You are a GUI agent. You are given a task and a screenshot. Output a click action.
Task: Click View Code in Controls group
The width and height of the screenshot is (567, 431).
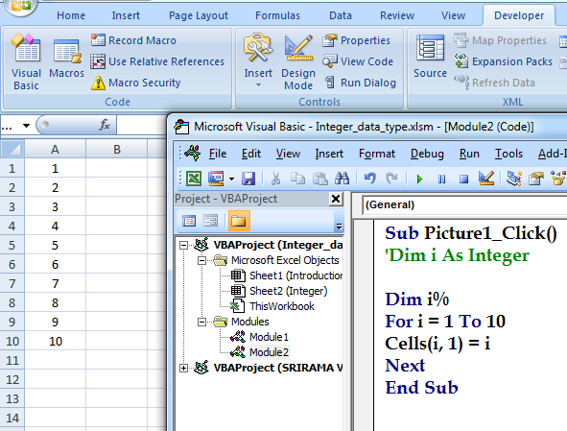[358, 61]
